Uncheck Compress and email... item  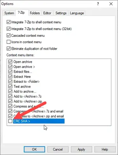pyautogui.click(x=10, y=106)
